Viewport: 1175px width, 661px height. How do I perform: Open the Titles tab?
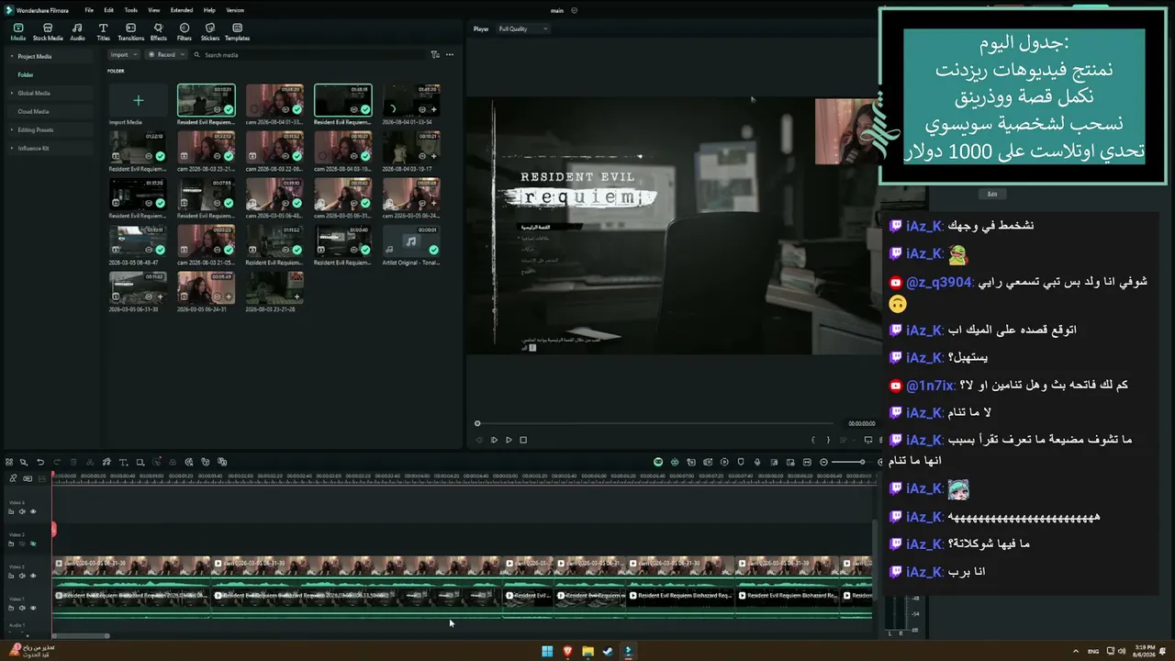click(103, 32)
